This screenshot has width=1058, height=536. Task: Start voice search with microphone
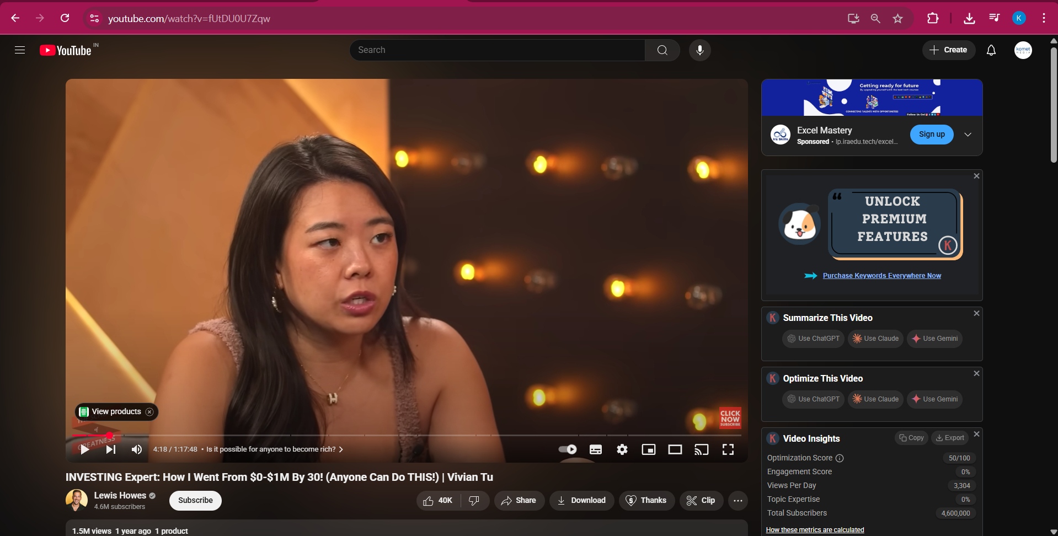click(x=700, y=50)
